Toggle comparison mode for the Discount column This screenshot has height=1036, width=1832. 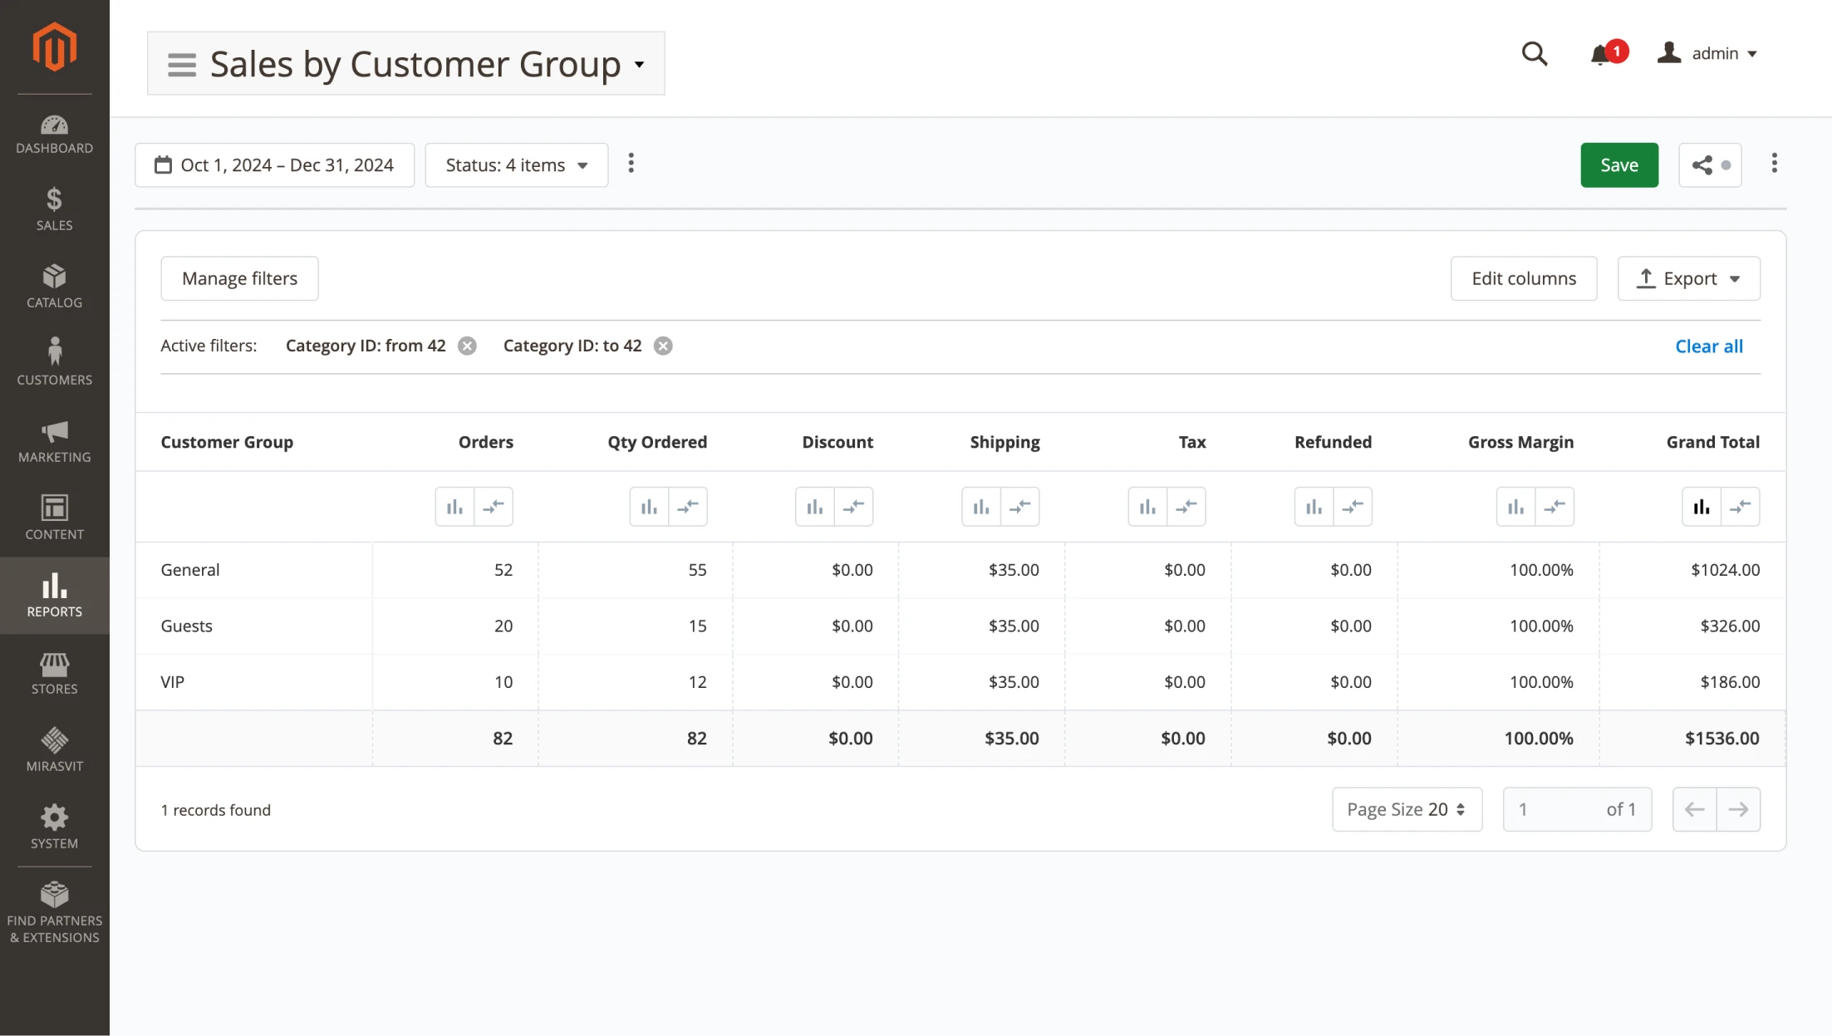pyautogui.click(x=854, y=506)
